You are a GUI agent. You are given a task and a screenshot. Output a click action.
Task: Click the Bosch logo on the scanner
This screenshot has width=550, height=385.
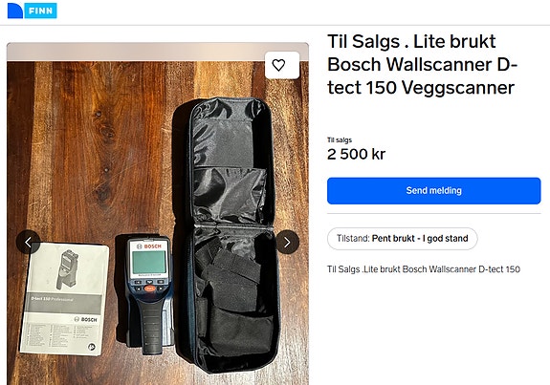(148, 246)
